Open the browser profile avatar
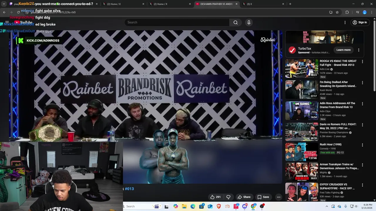Viewport: 376px width, 211px height. pyautogui.click(x=365, y=12)
